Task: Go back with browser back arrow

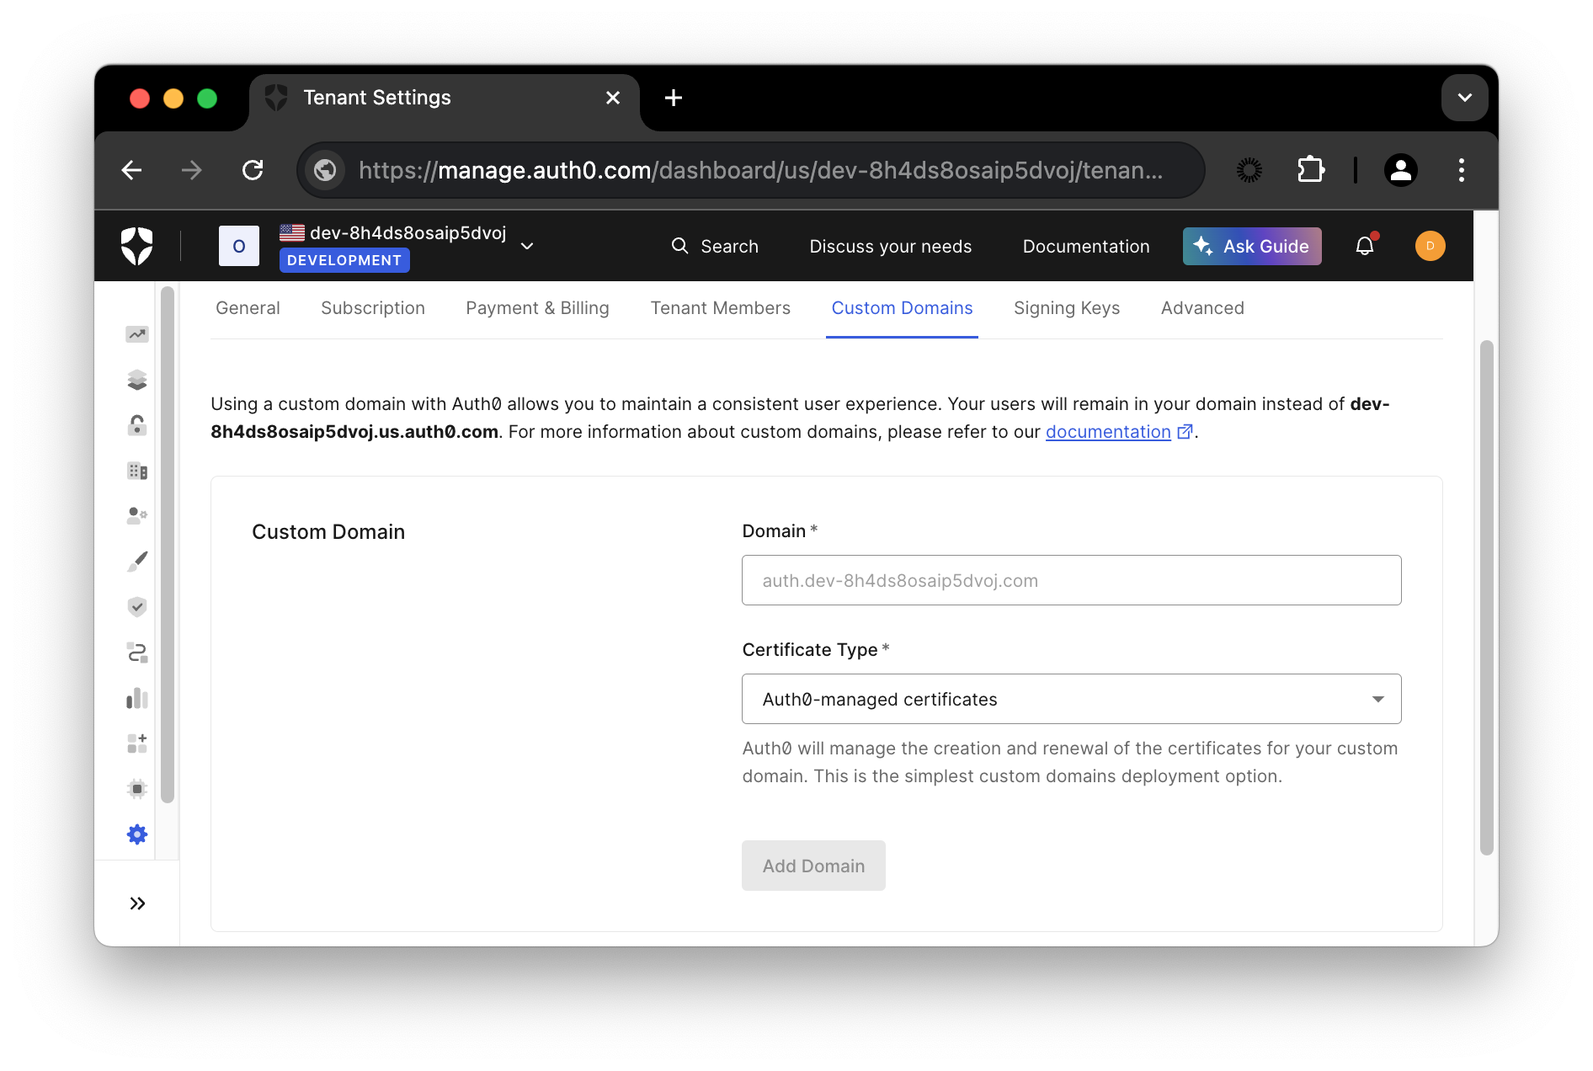Action: [x=132, y=170]
